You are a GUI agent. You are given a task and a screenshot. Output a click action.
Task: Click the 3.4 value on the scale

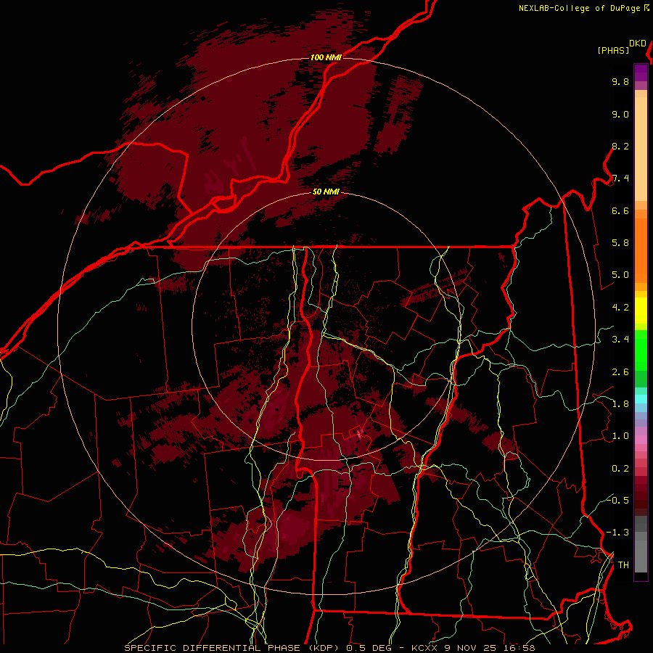pyautogui.click(x=620, y=340)
